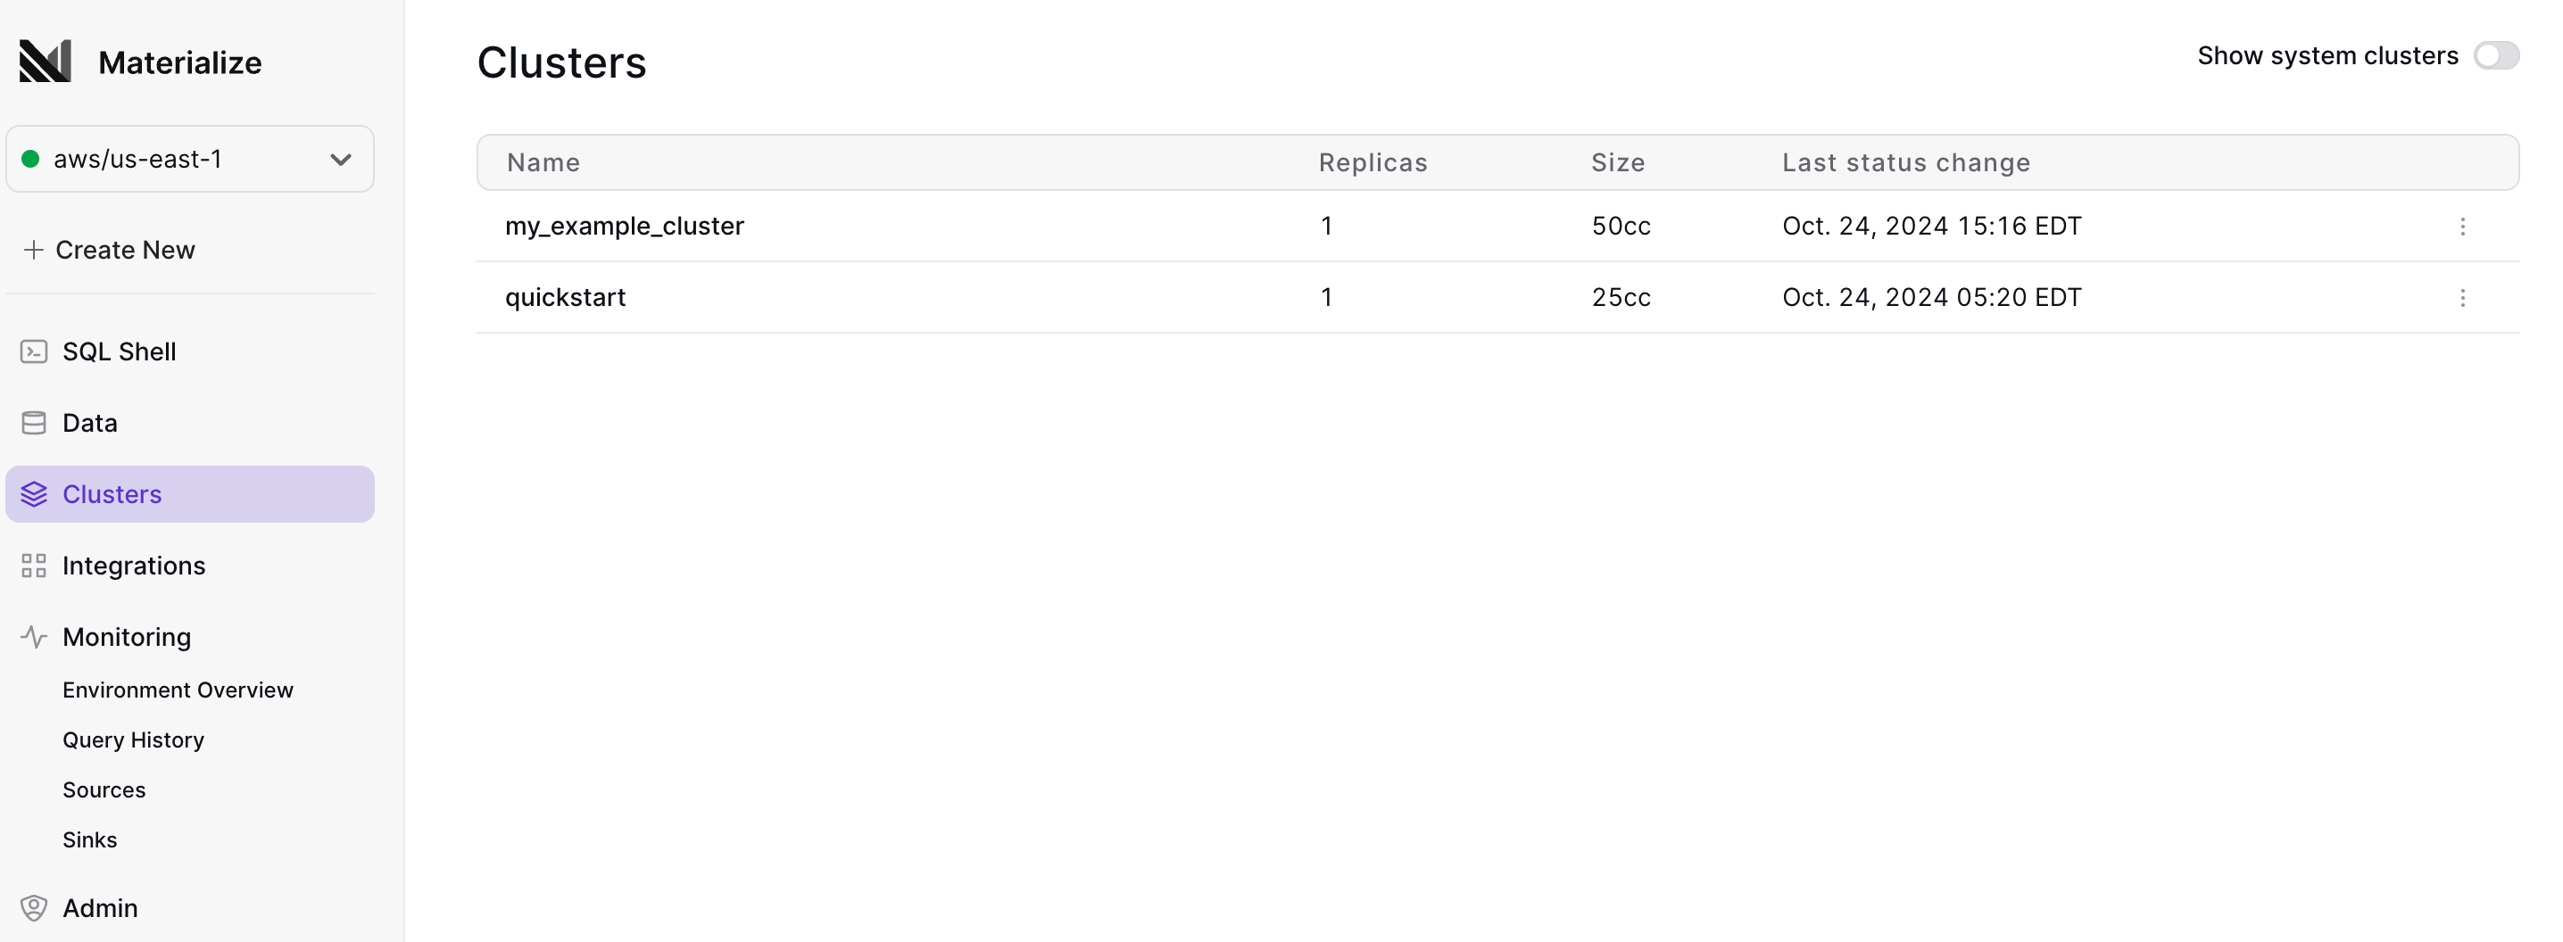Collapse the Monitoring section
The height and width of the screenshot is (942, 2563).
coord(125,637)
